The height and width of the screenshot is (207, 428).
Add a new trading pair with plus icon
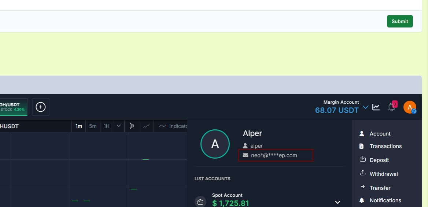(x=41, y=107)
